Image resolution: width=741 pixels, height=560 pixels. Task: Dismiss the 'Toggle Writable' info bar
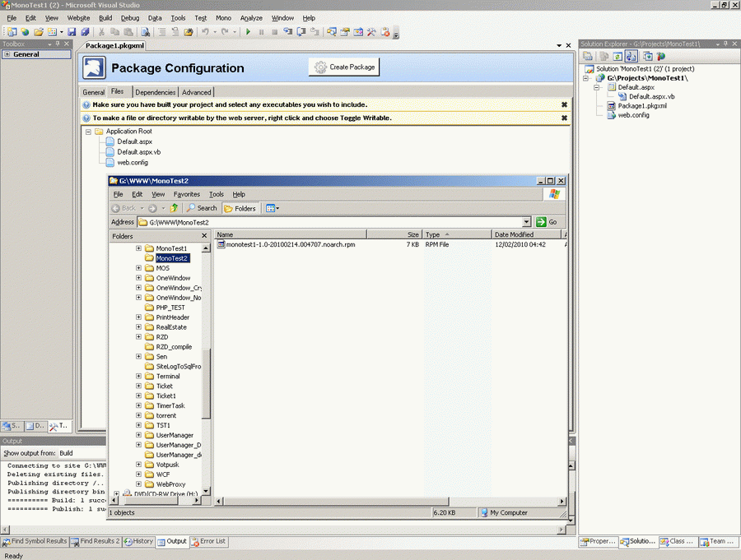[564, 118]
